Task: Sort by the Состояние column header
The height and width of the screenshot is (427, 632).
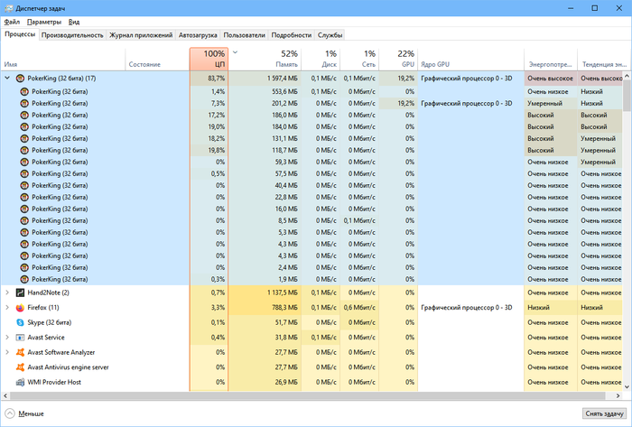Action: (157, 59)
